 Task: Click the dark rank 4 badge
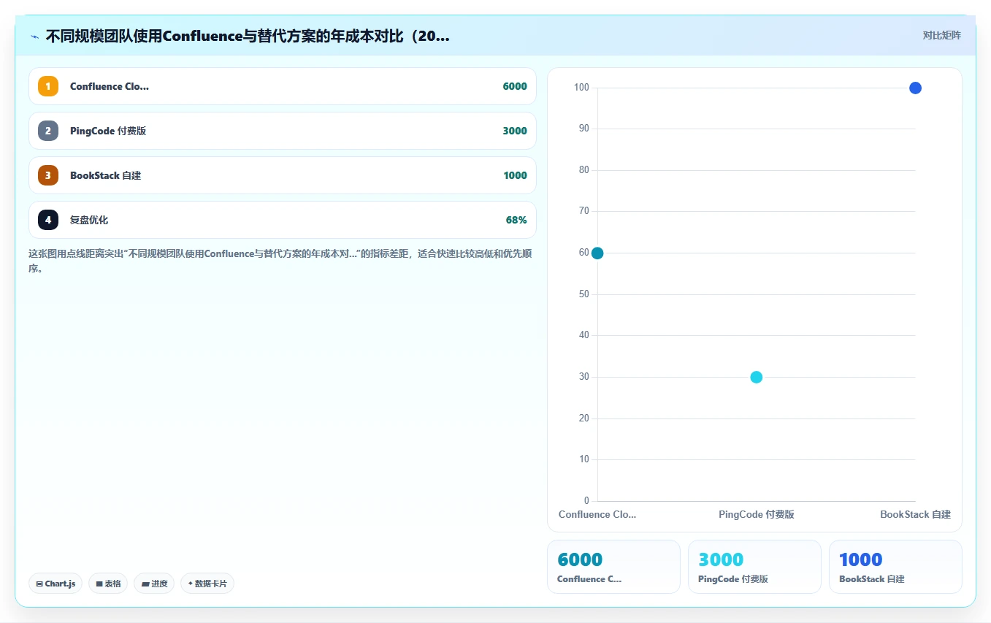coord(48,220)
